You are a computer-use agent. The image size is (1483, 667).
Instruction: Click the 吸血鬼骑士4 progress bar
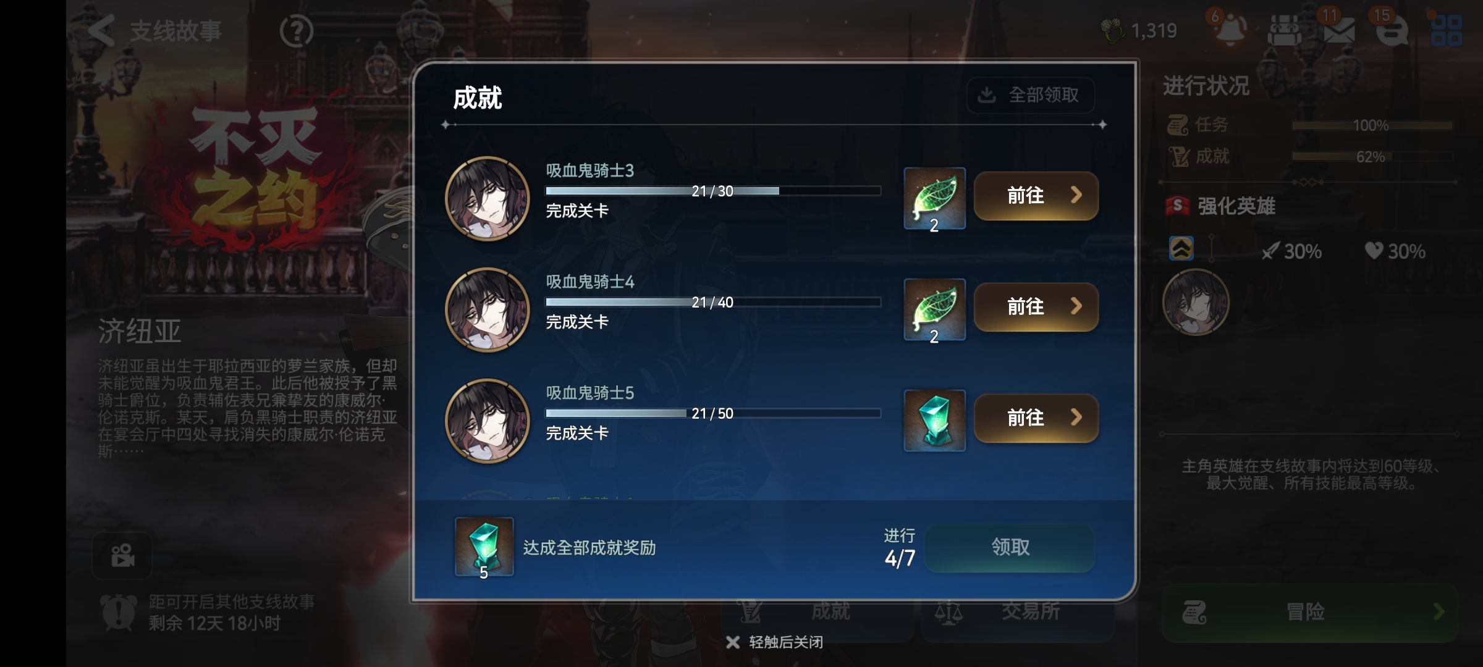[713, 302]
